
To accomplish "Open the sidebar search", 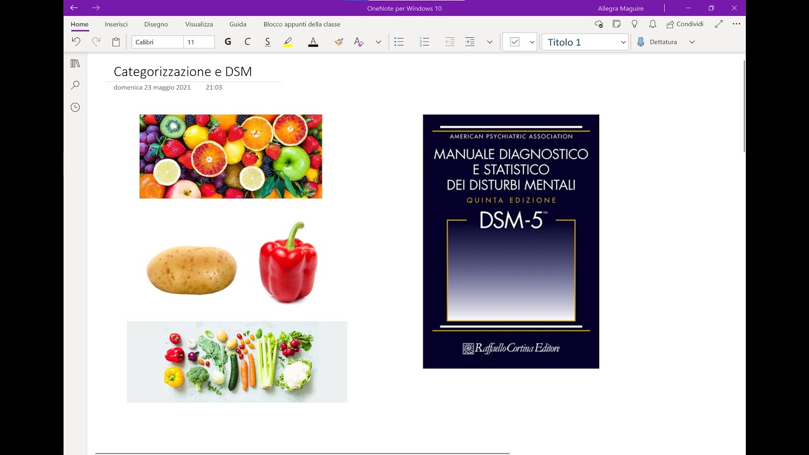I will point(75,85).
